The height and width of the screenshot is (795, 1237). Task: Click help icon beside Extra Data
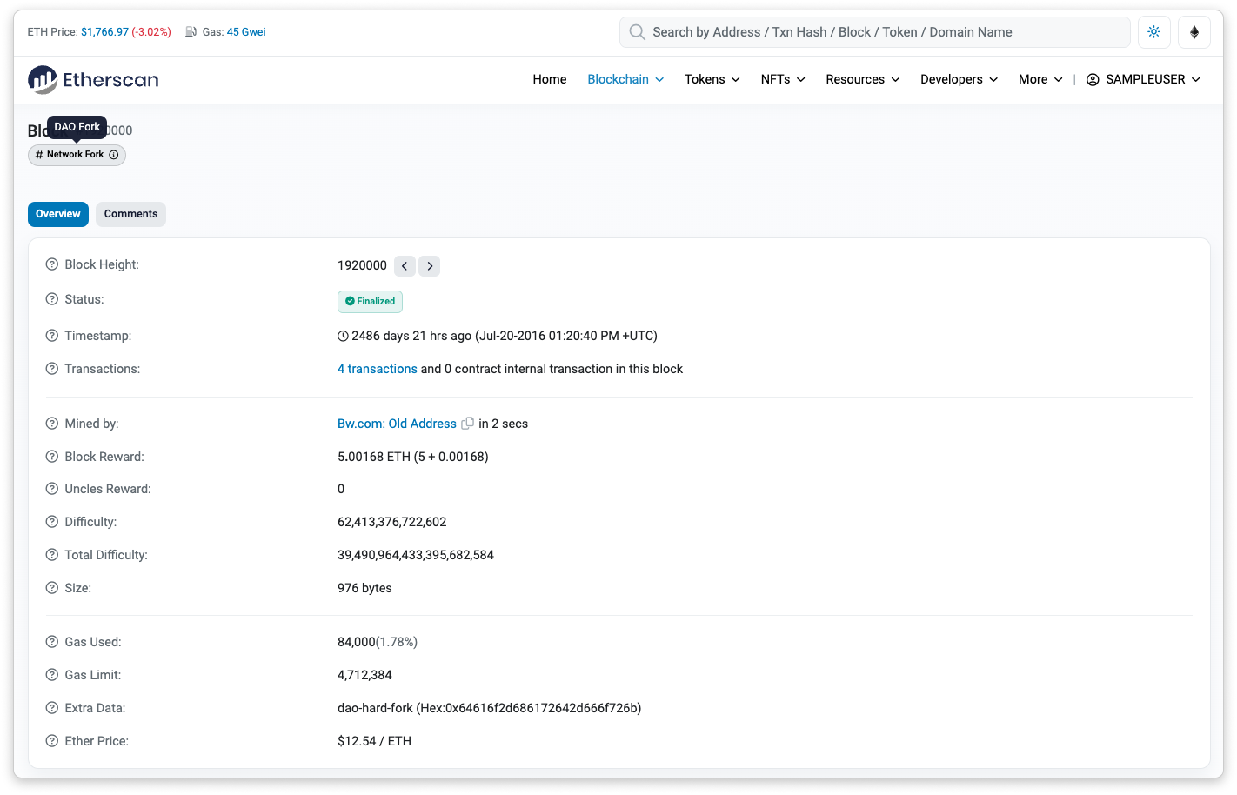click(52, 708)
